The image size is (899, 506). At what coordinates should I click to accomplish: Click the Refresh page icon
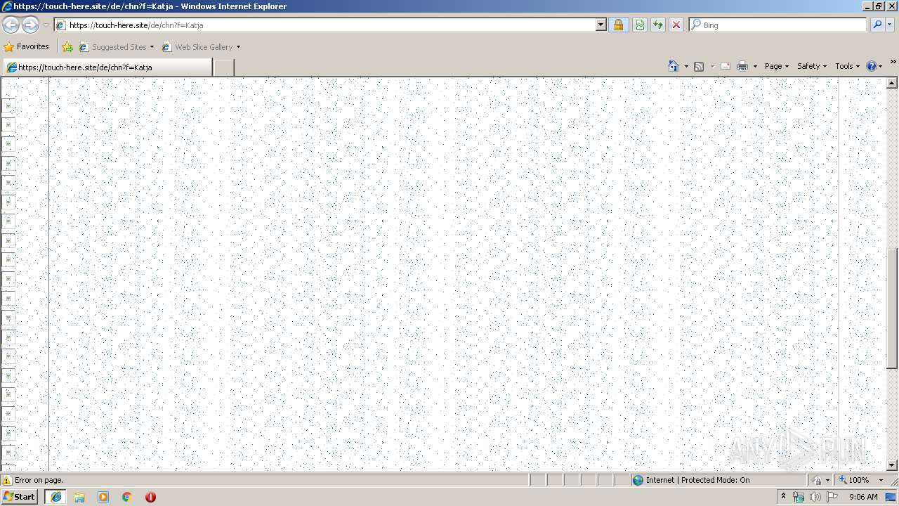[658, 25]
